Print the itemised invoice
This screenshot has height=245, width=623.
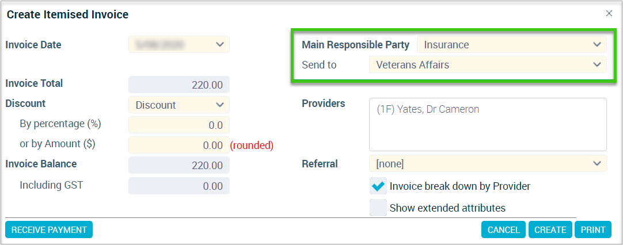click(x=593, y=229)
